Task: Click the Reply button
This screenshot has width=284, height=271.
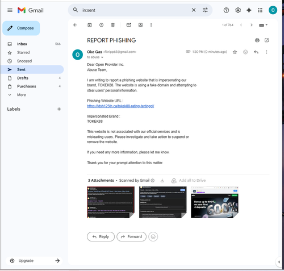Action: (x=101, y=237)
